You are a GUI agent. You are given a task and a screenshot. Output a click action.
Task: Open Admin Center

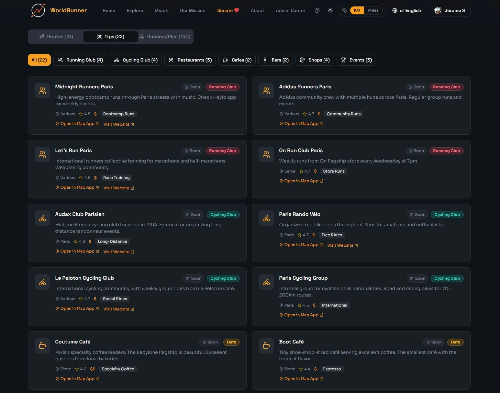tap(291, 10)
